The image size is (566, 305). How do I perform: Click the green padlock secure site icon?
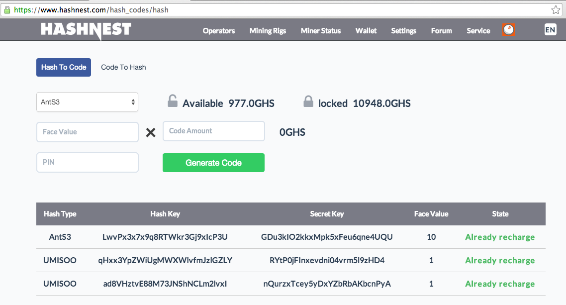tap(7, 10)
